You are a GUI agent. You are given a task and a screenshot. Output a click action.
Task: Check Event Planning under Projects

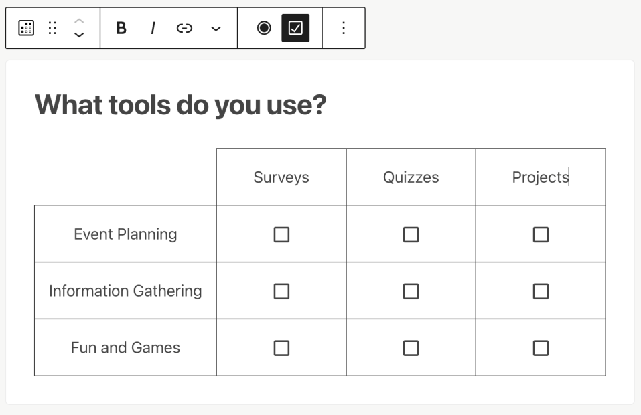pyautogui.click(x=540, y=234)
